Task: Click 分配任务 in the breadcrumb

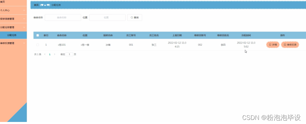Action: tap(56, 5)
